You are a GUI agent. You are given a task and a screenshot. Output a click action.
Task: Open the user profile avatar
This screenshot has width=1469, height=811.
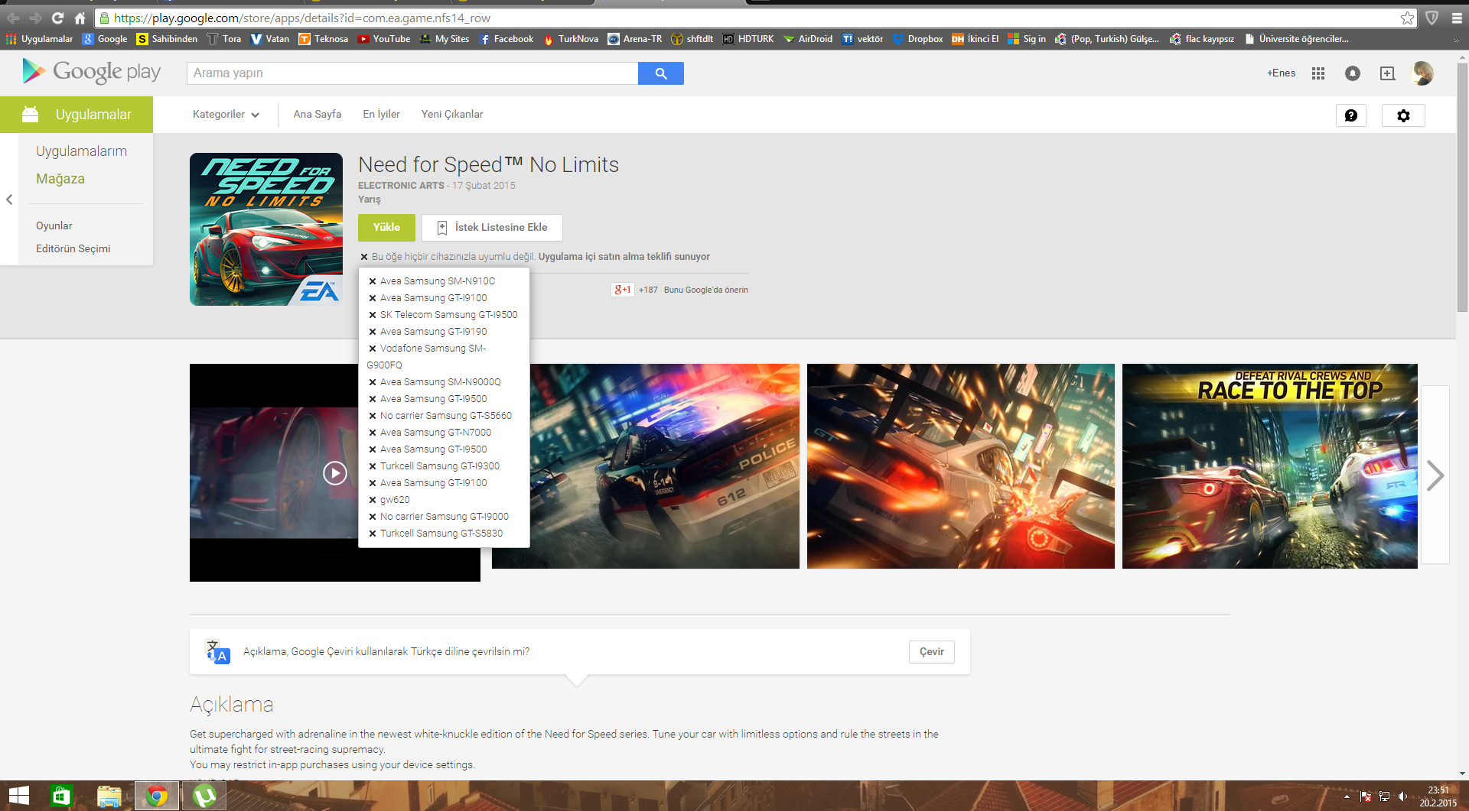[1422, 73]
